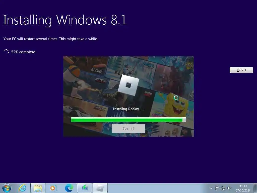The height and width of the screenshot is (193, 257).
Task: Switch to the Roblox installer taskbar item
Action: point(100,188)
